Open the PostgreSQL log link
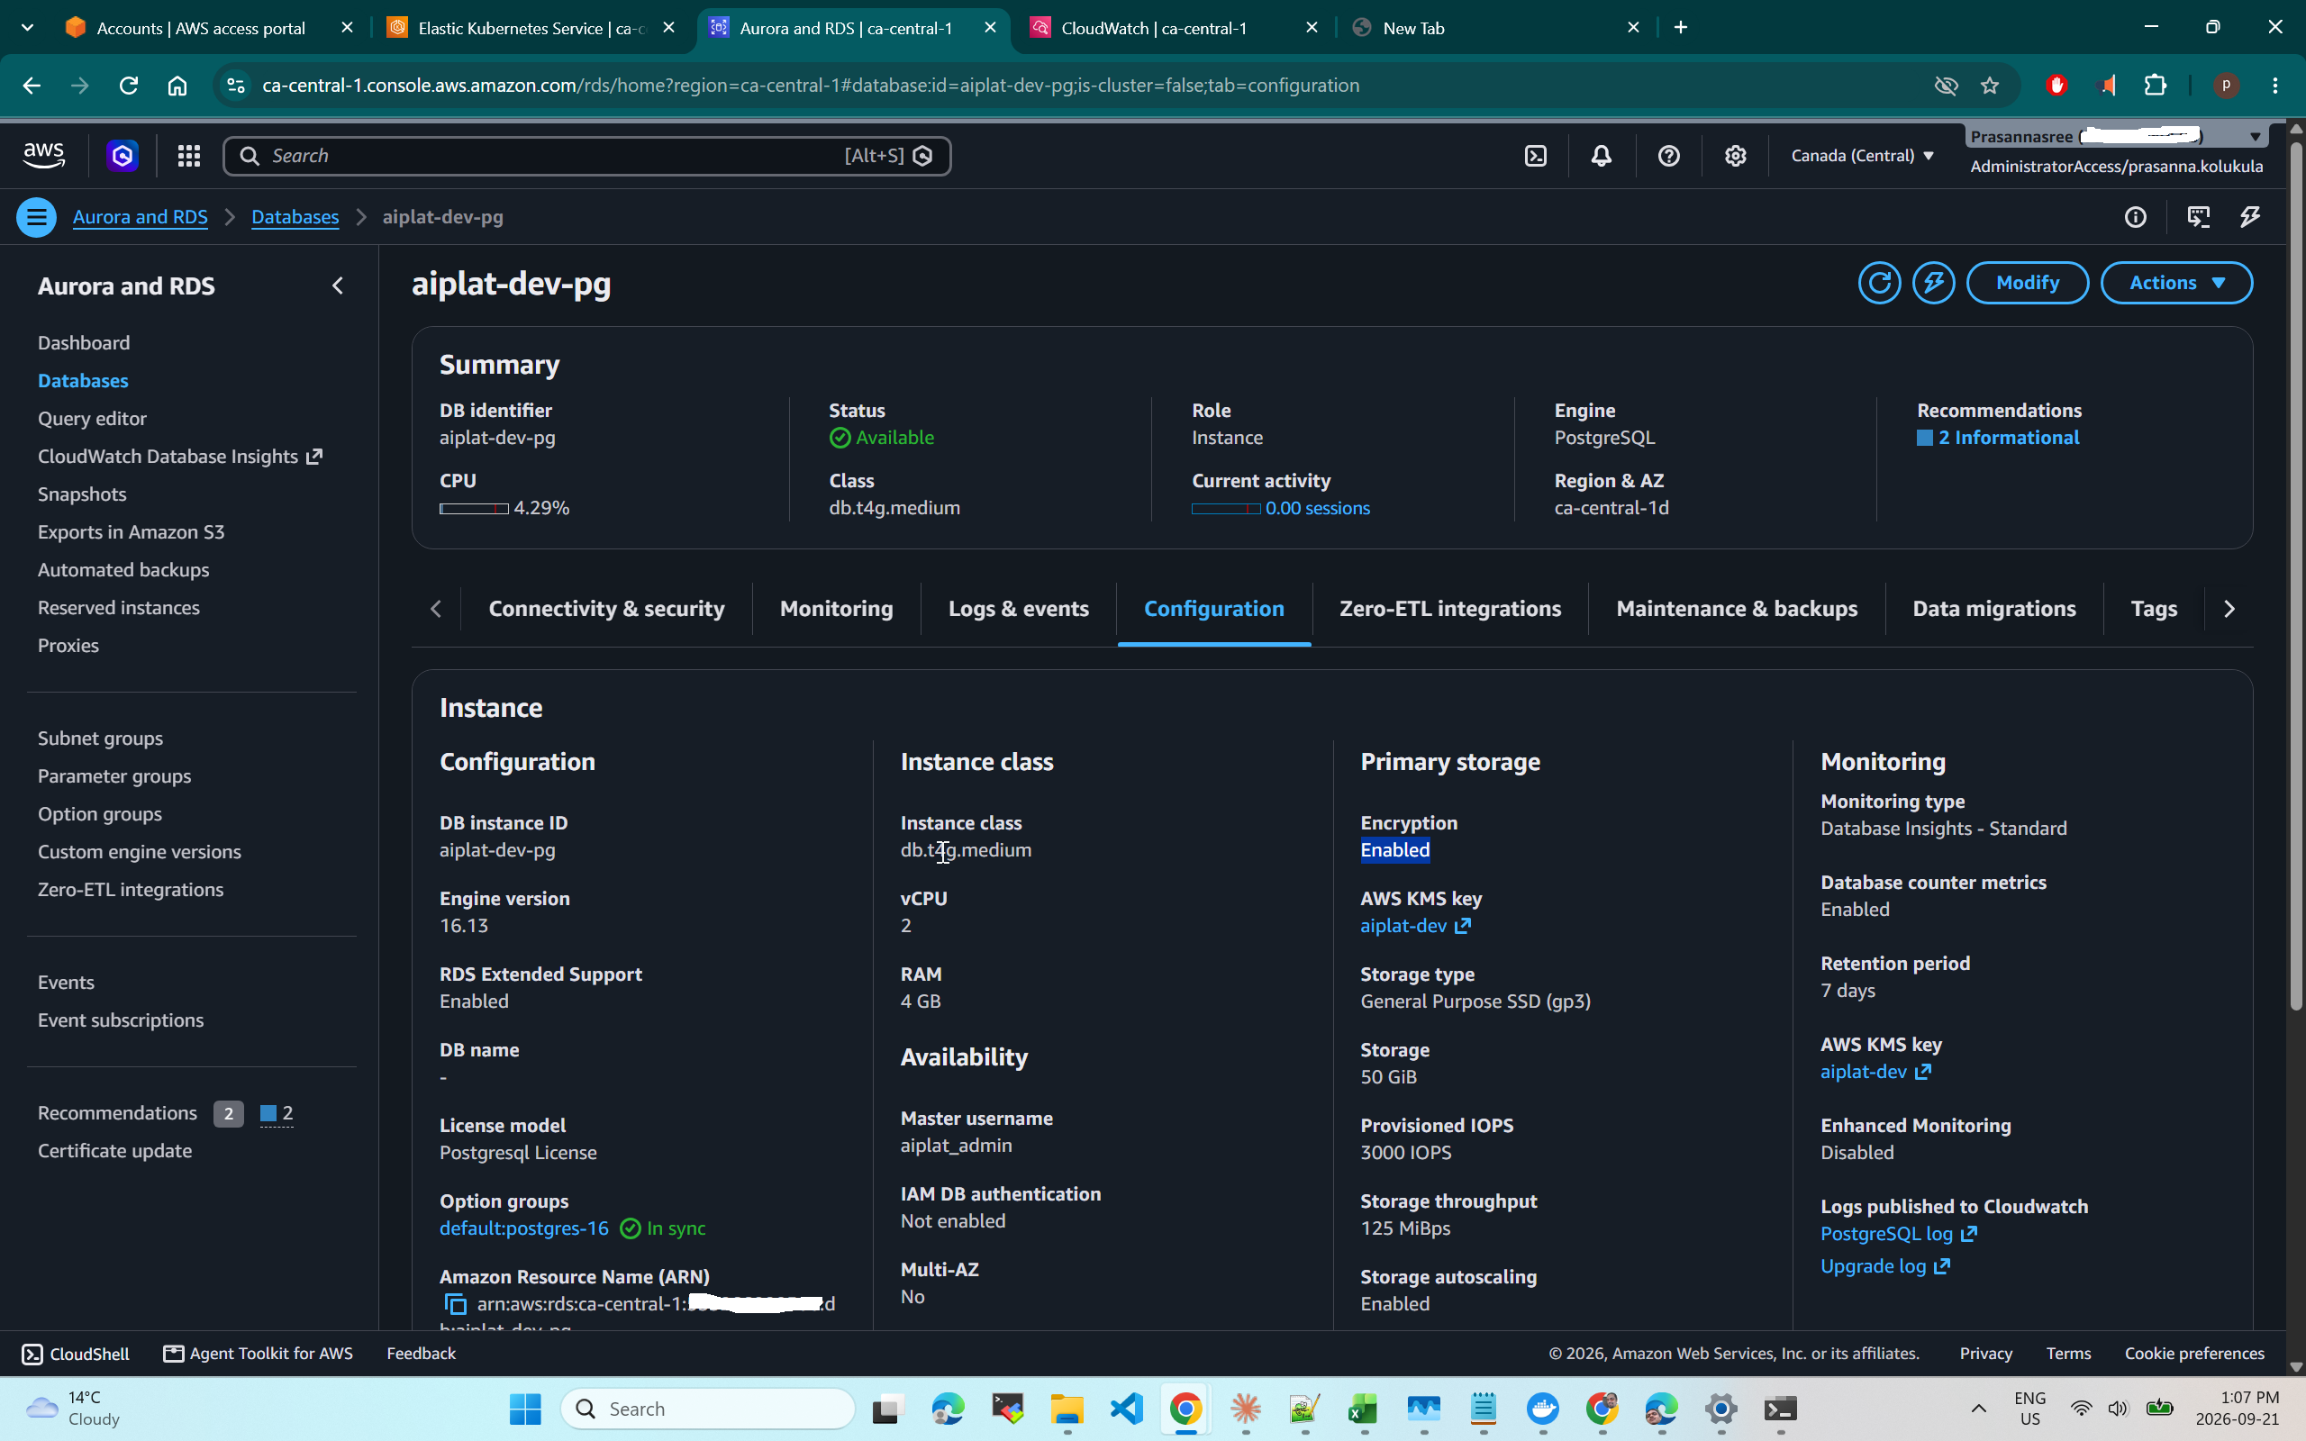This screenshot has height=1441, width=2306. coord(1898,1234)
